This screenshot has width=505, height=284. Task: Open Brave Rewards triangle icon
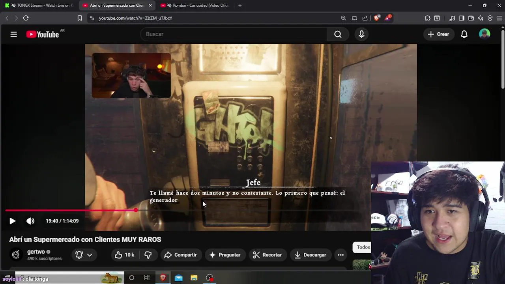(388, 18)
